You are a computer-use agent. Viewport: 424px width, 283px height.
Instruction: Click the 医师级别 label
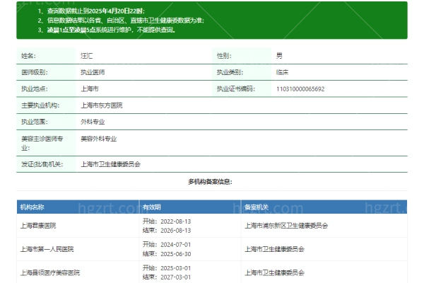click(x=35, y=72)
